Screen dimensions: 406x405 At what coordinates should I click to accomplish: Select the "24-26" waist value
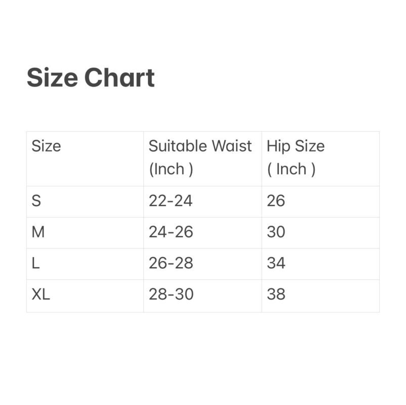point(171,232)
